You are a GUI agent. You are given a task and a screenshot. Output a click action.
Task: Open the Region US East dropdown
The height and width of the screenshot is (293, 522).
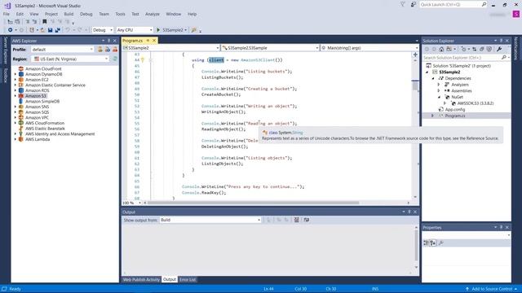70,59
